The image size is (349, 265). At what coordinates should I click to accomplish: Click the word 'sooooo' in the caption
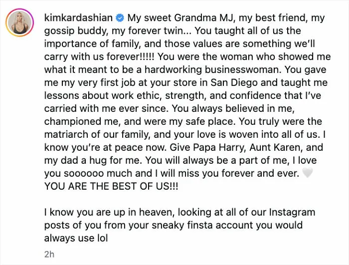[84, 173]
